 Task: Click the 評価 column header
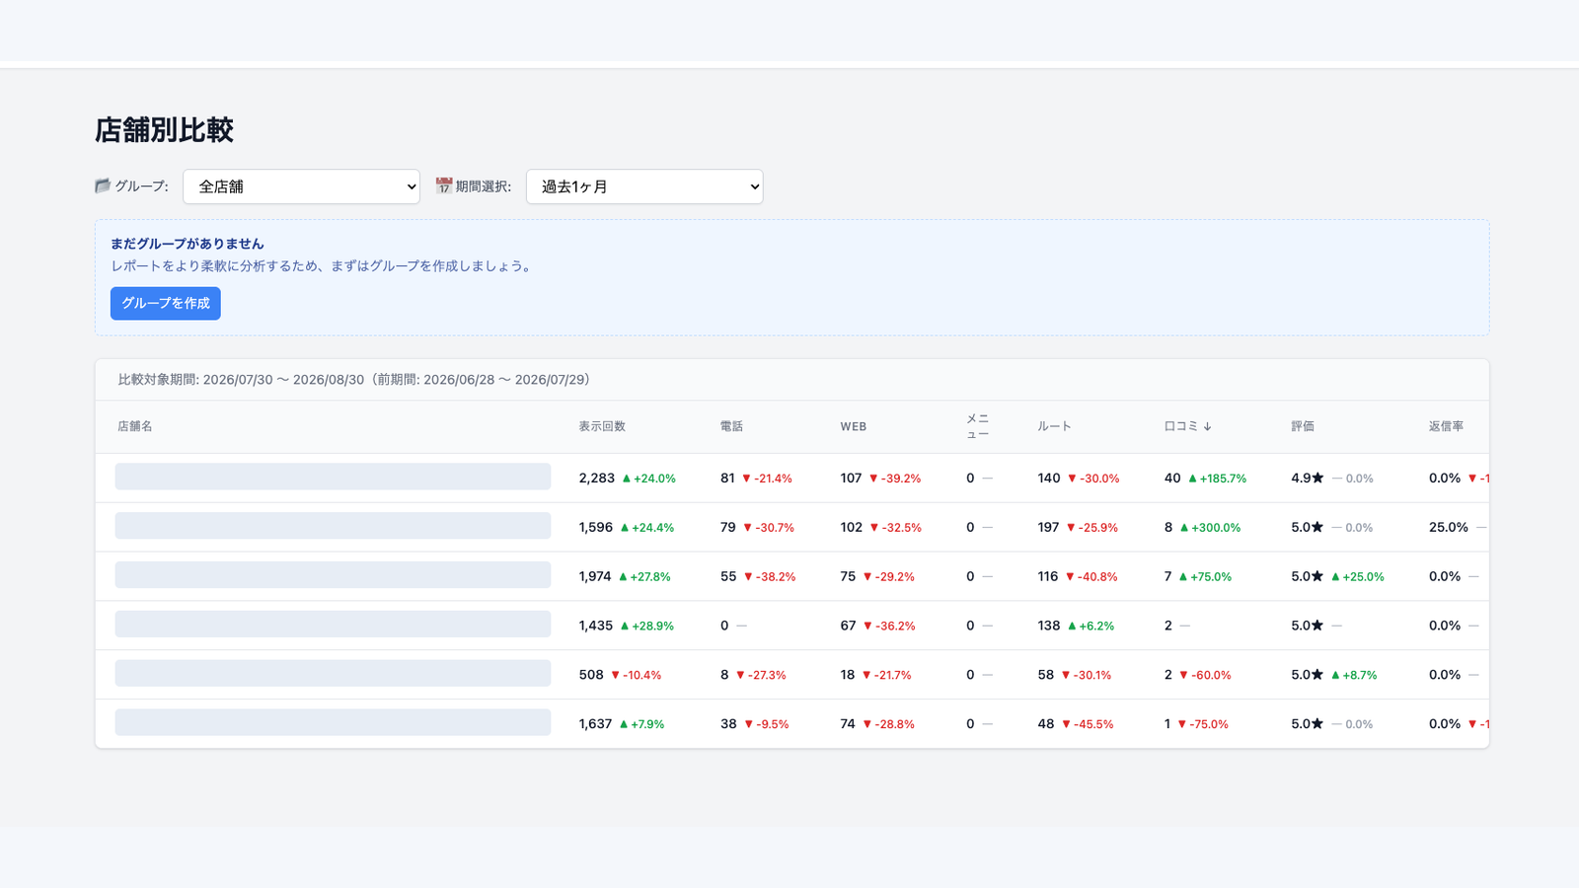point(1303,426)
